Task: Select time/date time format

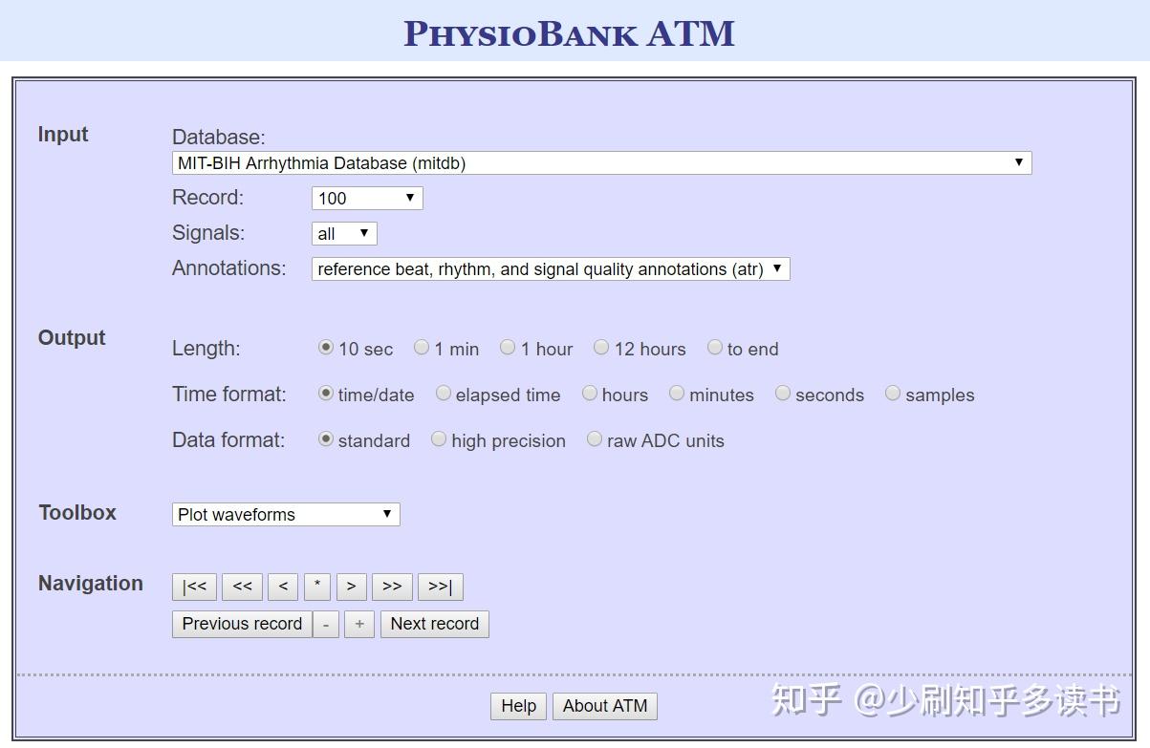Action: [326, 394]
